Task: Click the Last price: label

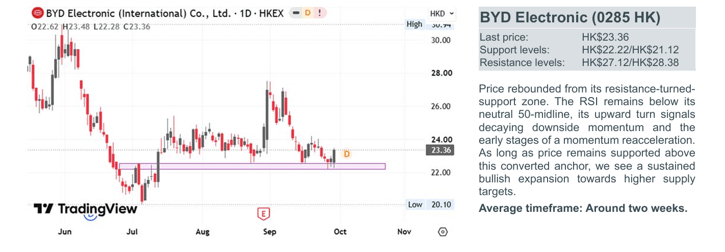Action: (504, 37)
